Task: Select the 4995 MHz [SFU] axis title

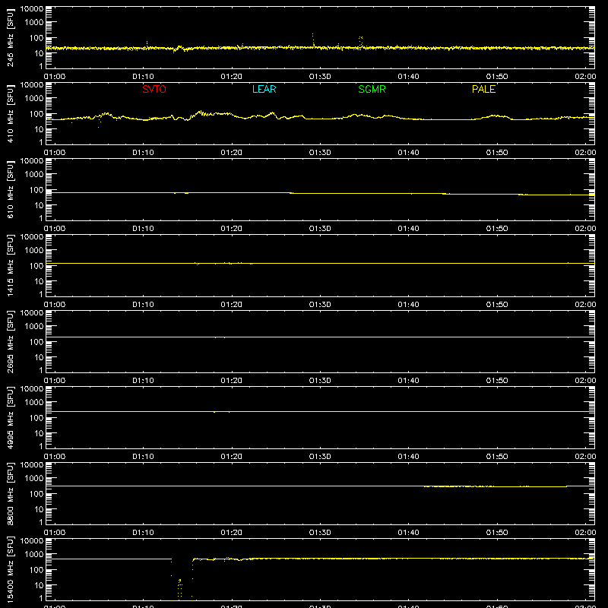Action: [11, 417]
